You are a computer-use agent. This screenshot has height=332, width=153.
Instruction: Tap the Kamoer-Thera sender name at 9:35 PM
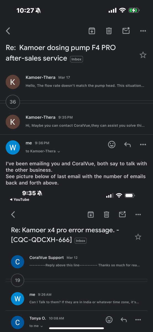pyautogui.click(x=40, y=117)
